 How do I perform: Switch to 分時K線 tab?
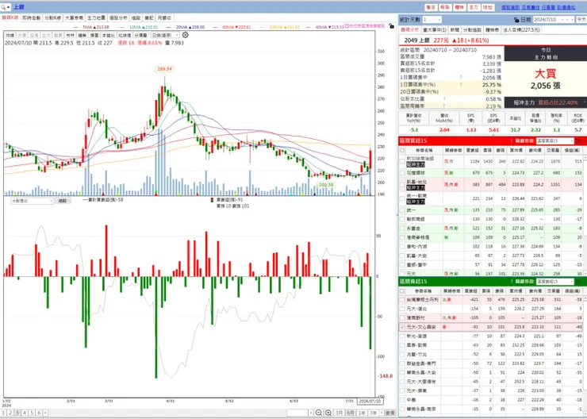tap(53, 17)
